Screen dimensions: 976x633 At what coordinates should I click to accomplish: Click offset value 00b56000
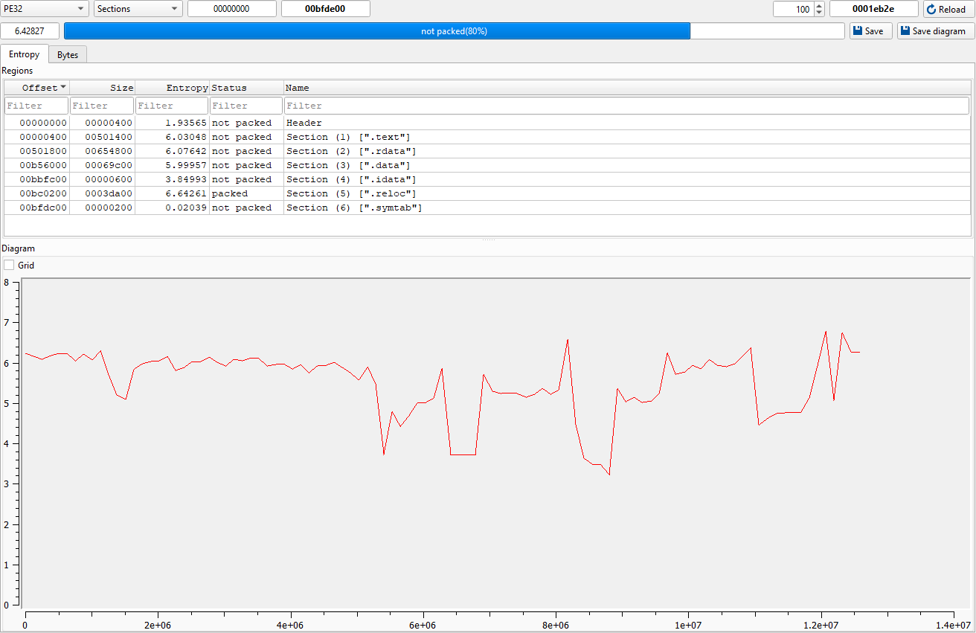[x=43, y=165]
